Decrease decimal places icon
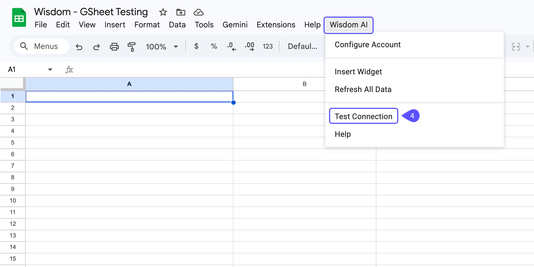Screen dimensions: 534x267 coord(232,46)
